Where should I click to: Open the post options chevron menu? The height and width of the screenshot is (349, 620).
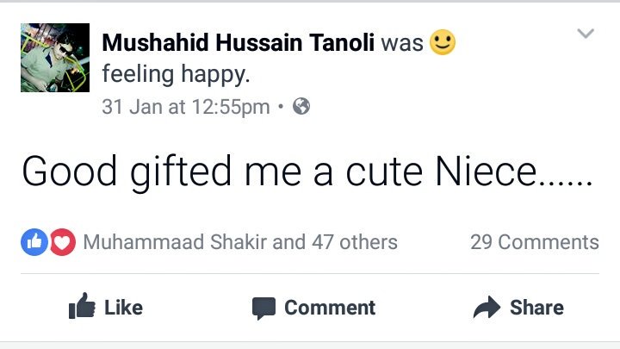(586, 34)
